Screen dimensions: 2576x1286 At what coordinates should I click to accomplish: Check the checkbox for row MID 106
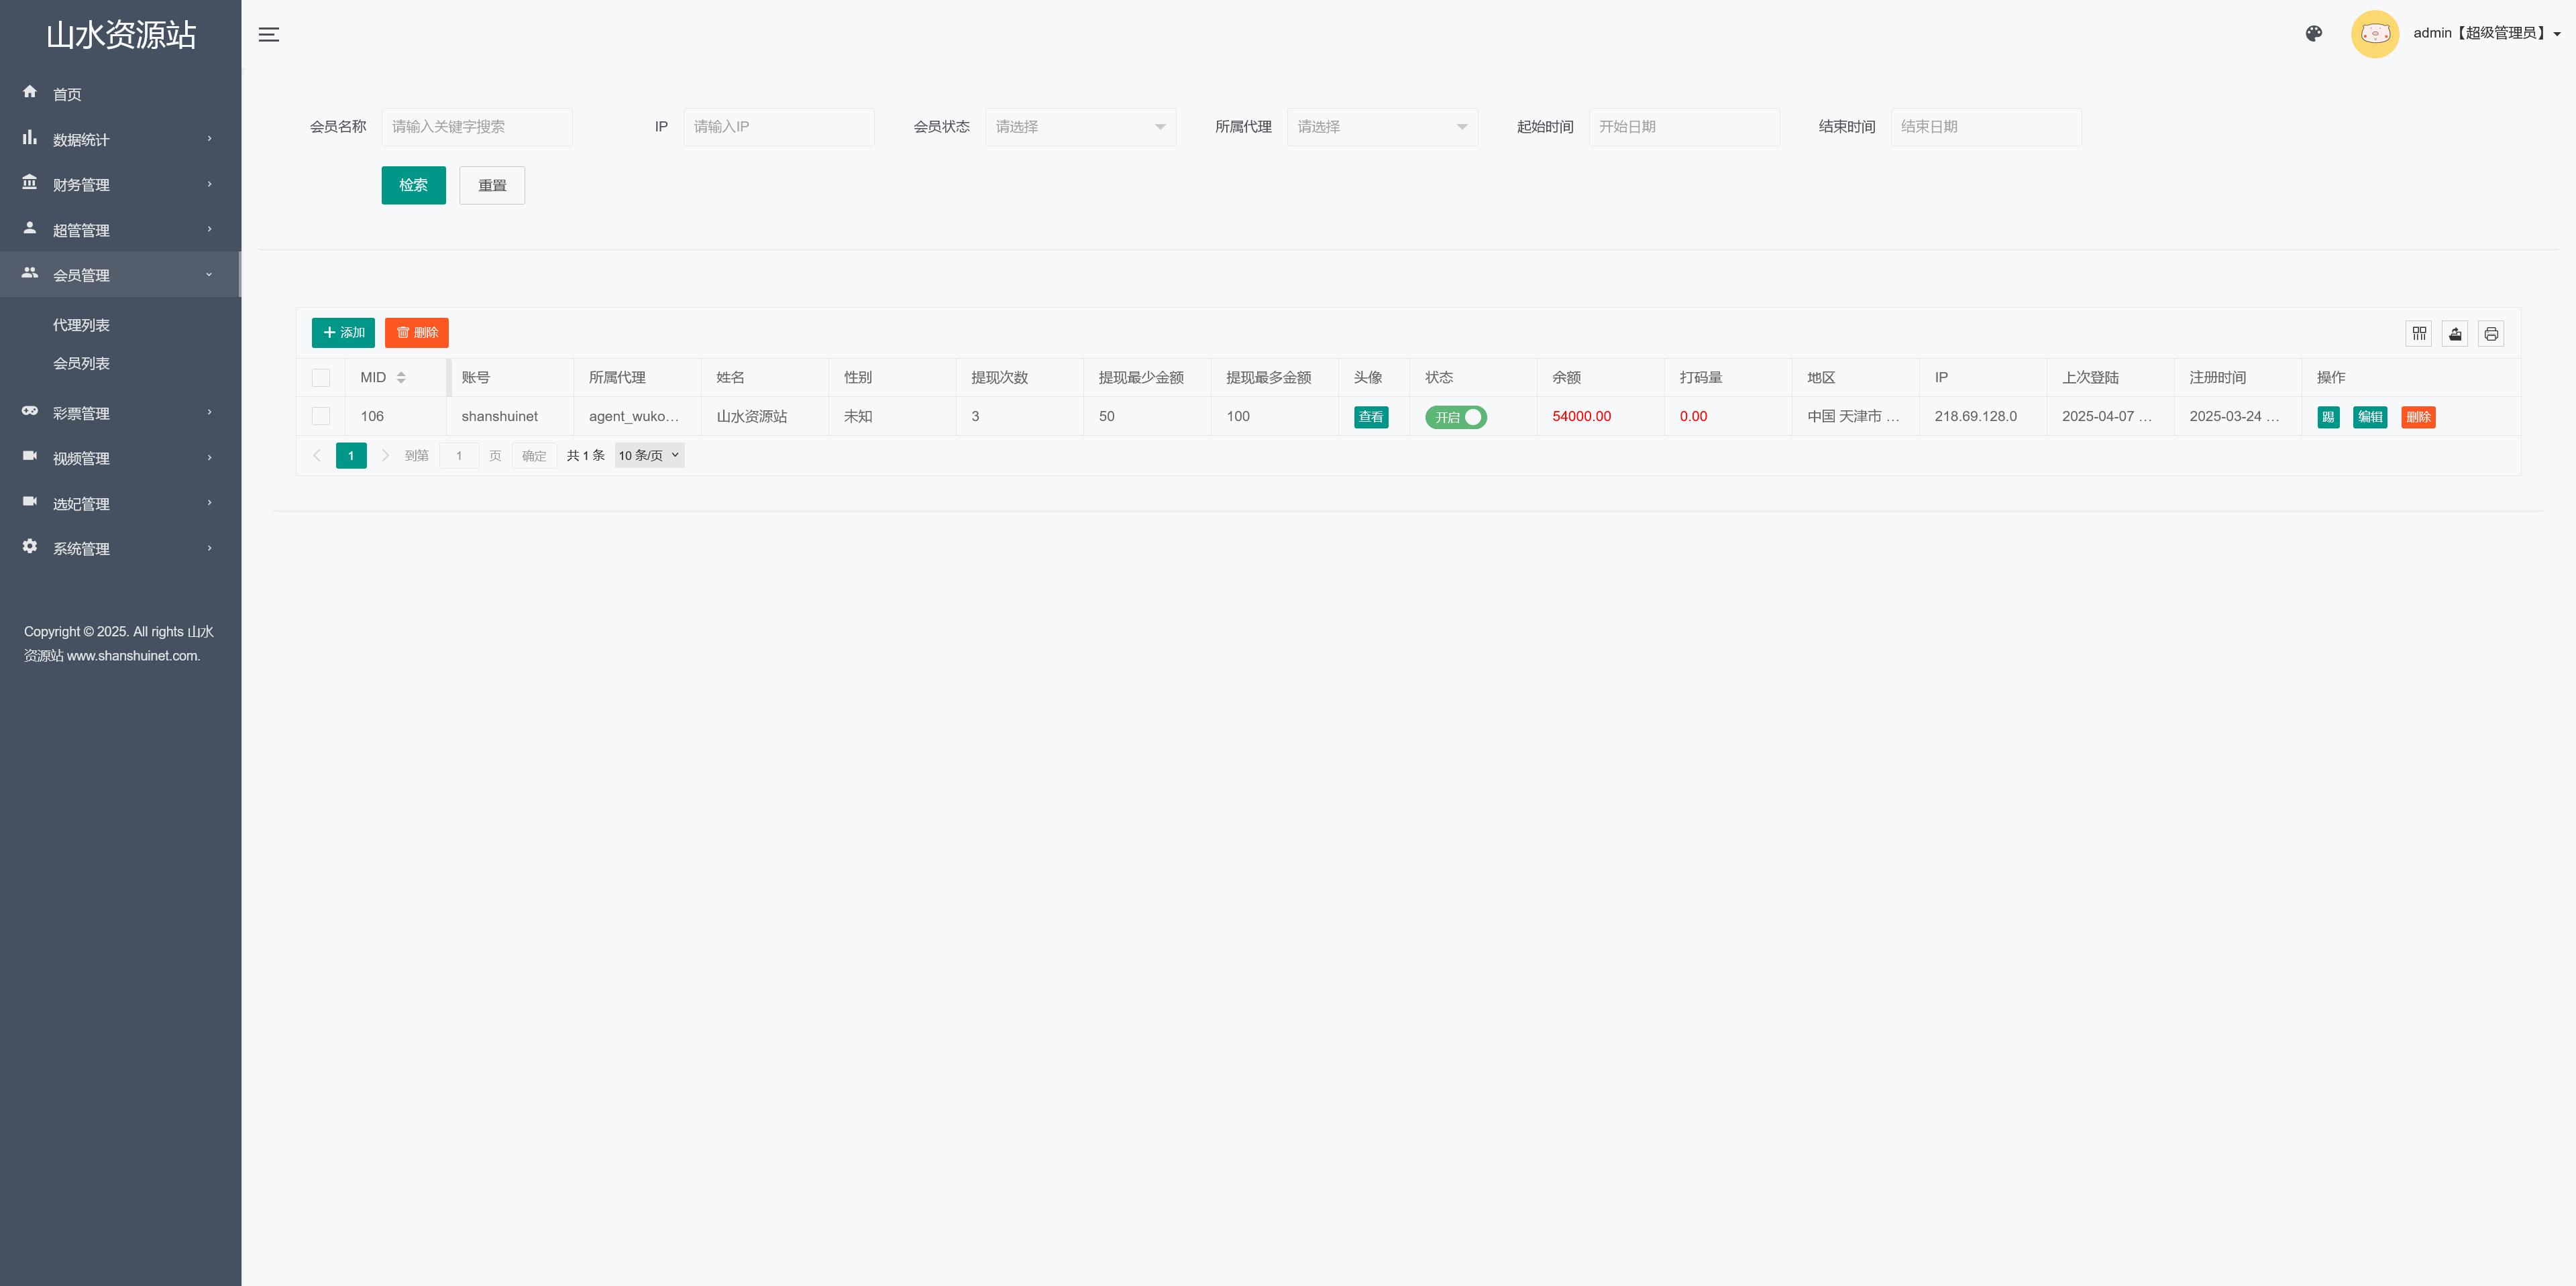pos(321,416)
